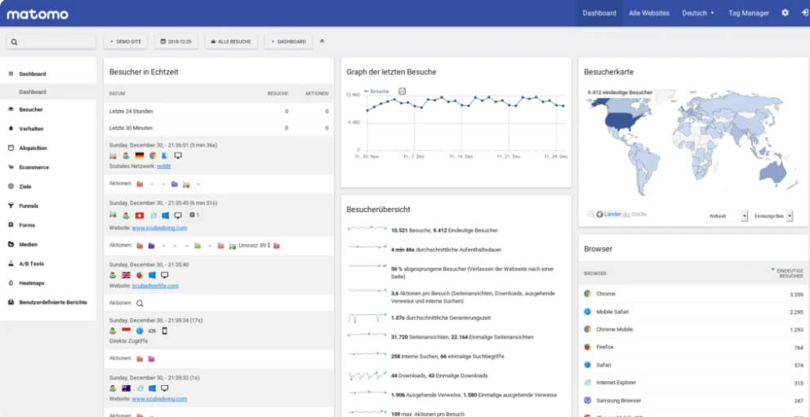This screenshot has width=810, height=417.
Task: Click the Besuche sparkline for 10.521 Besuche
Action: pyautogui.click(x=367, y=228)
